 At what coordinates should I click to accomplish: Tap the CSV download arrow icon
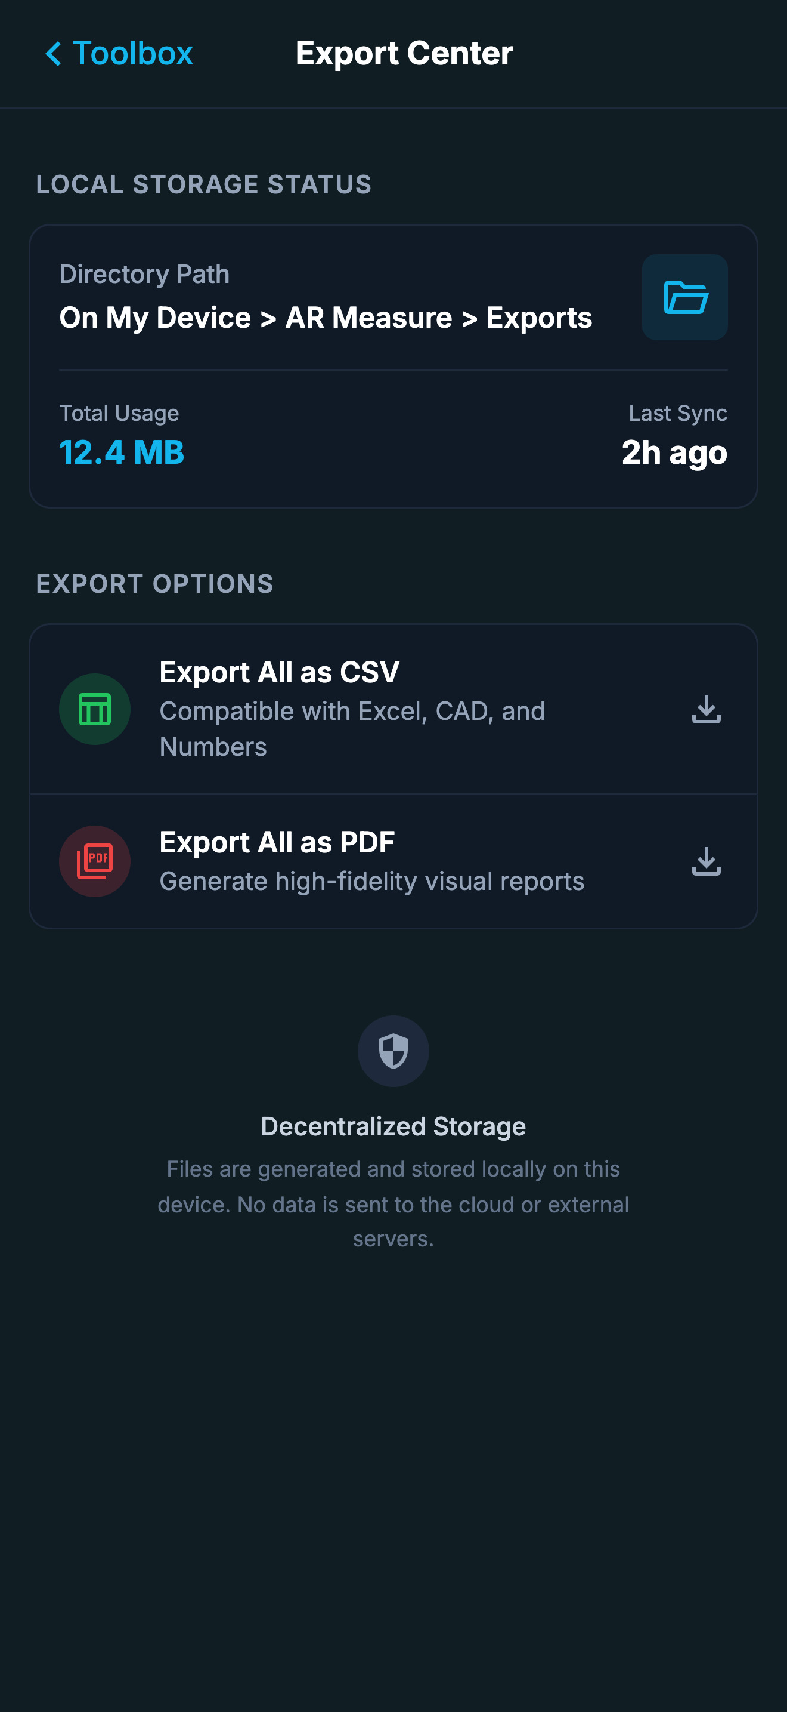[x=706, y=709]
